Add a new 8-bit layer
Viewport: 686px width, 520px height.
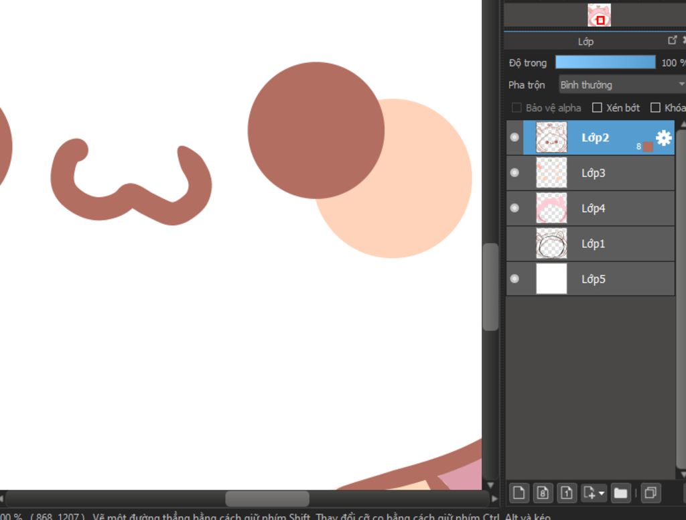(x=543, y=493)
